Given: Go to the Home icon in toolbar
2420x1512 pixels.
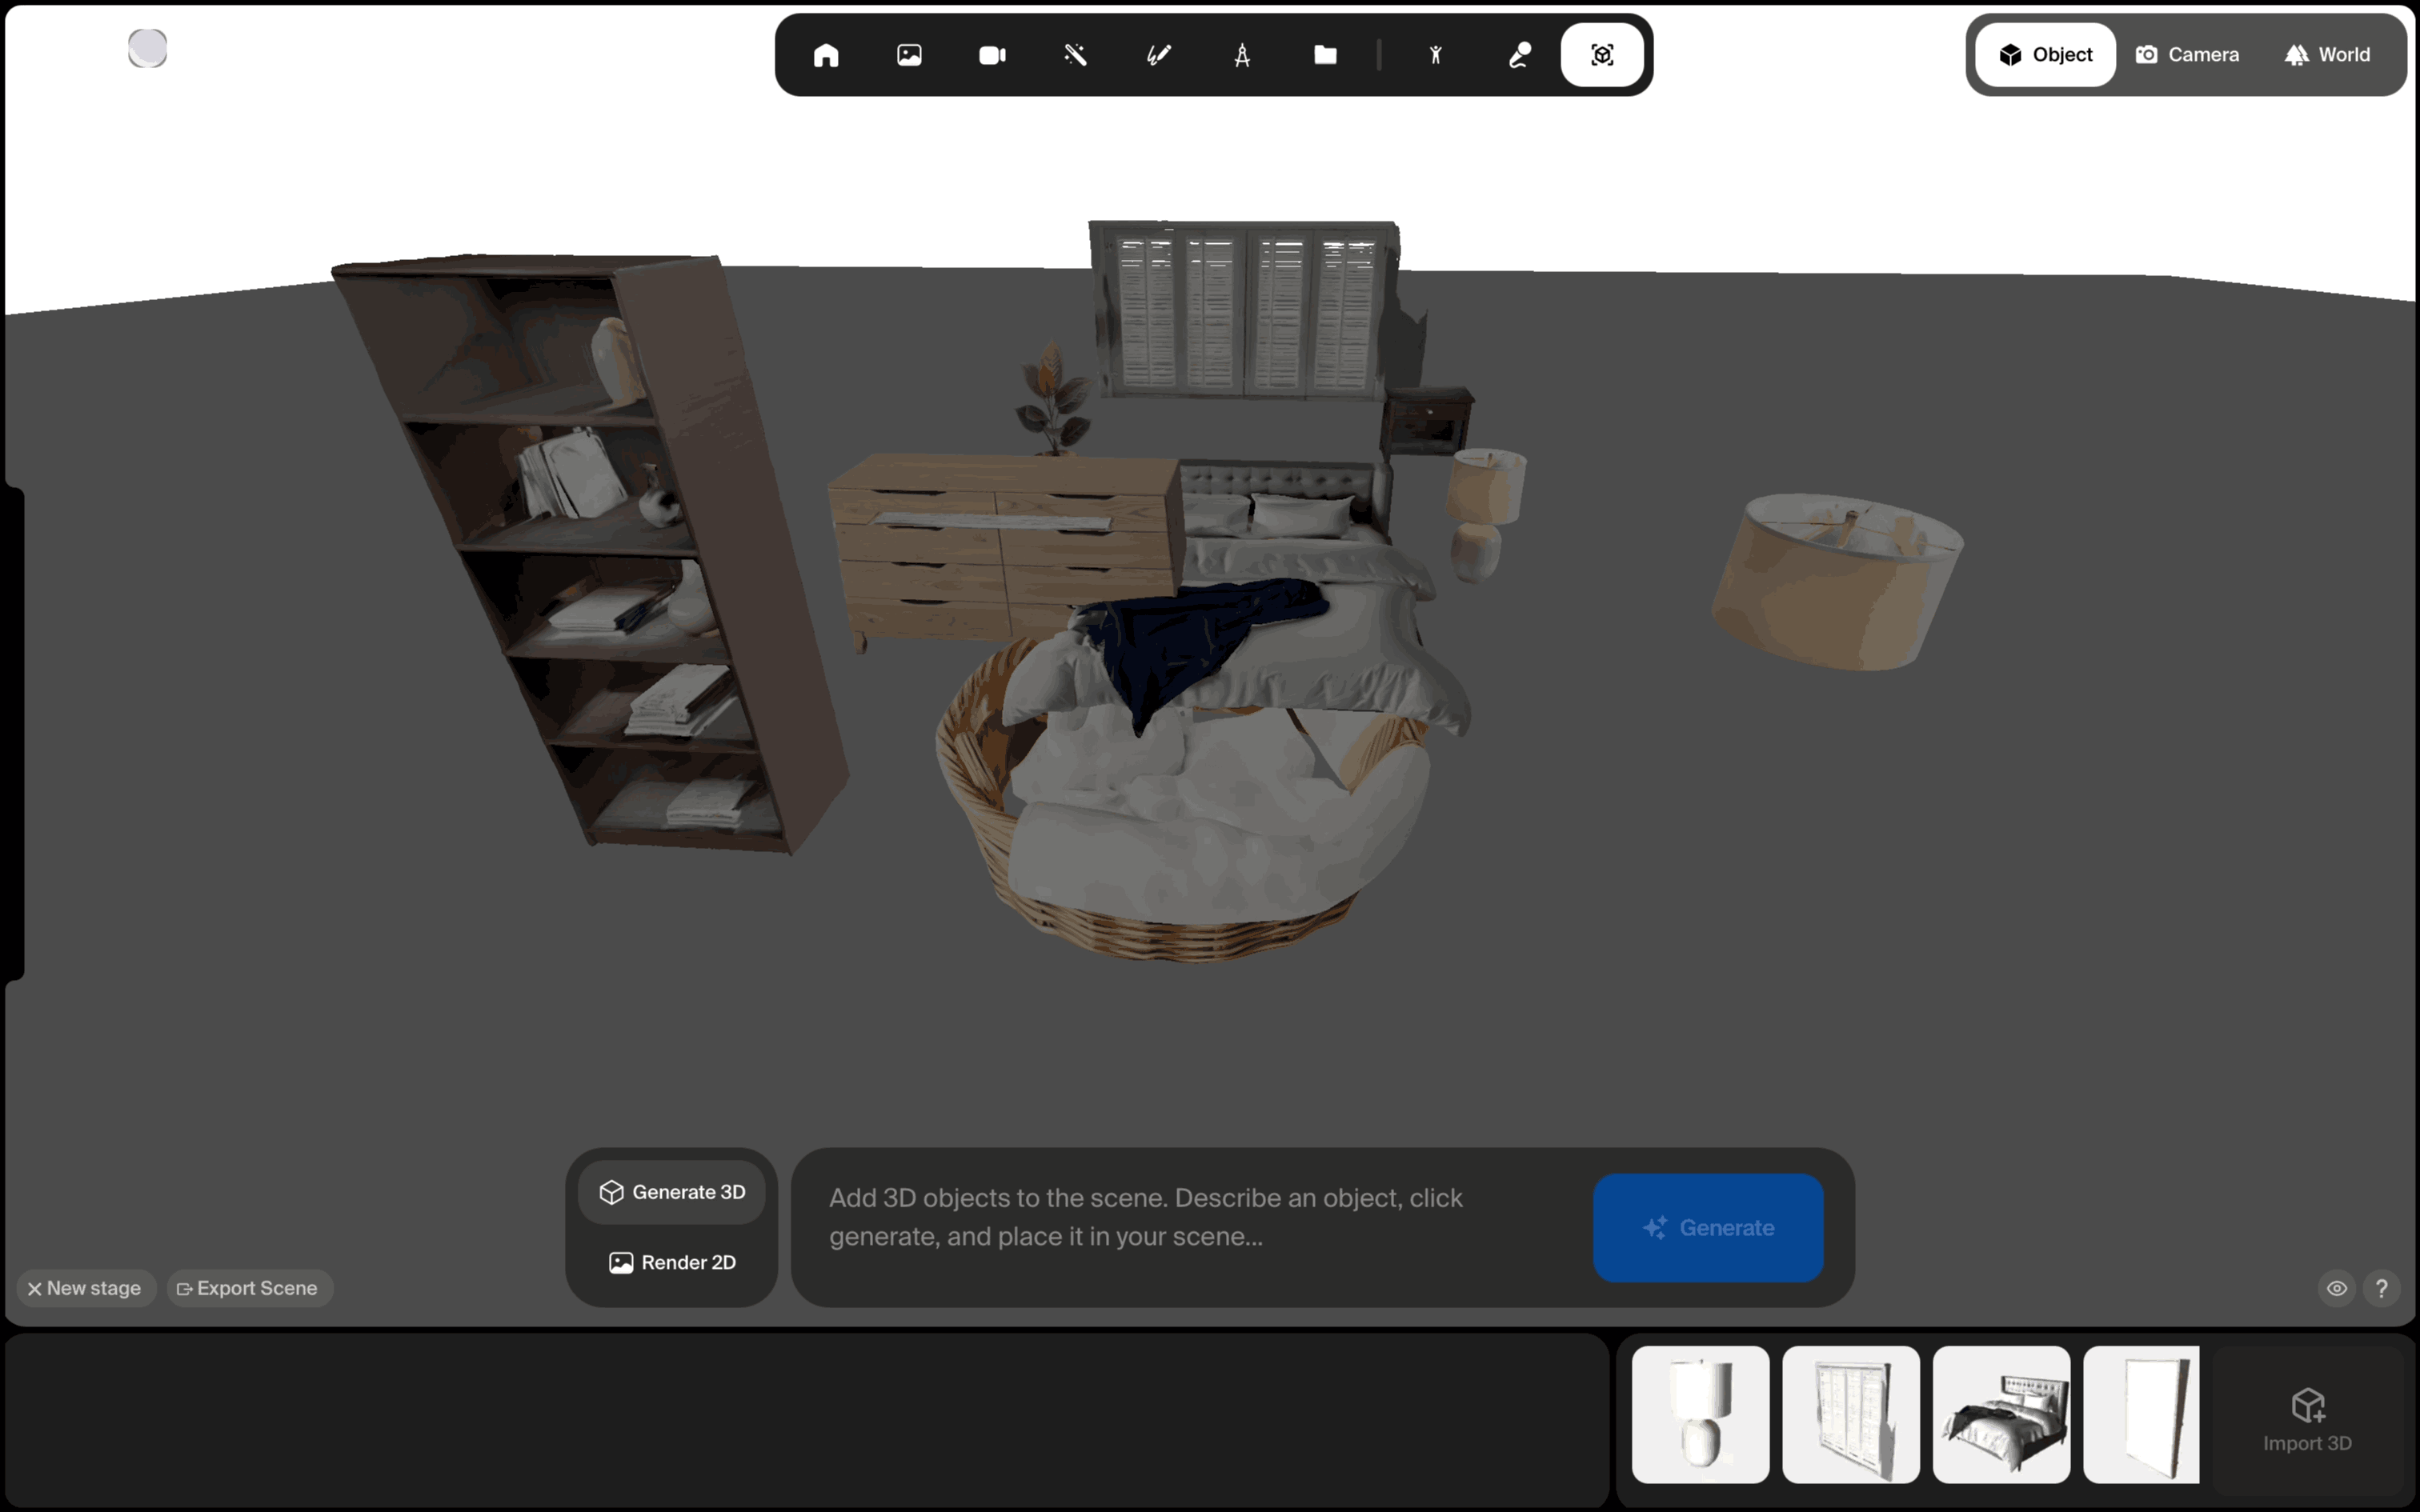Looking at the screenshot, I should coord(826,55).
